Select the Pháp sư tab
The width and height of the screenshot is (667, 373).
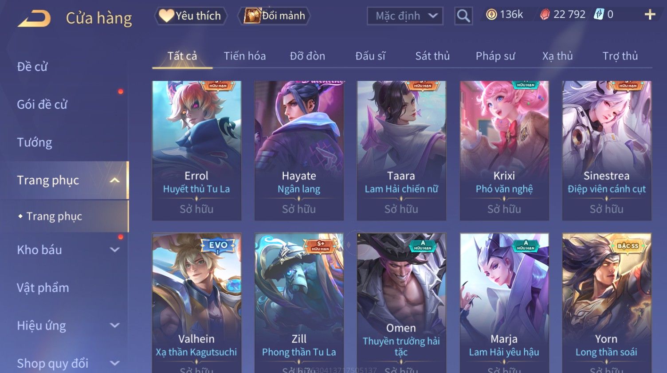coord(495,56)
